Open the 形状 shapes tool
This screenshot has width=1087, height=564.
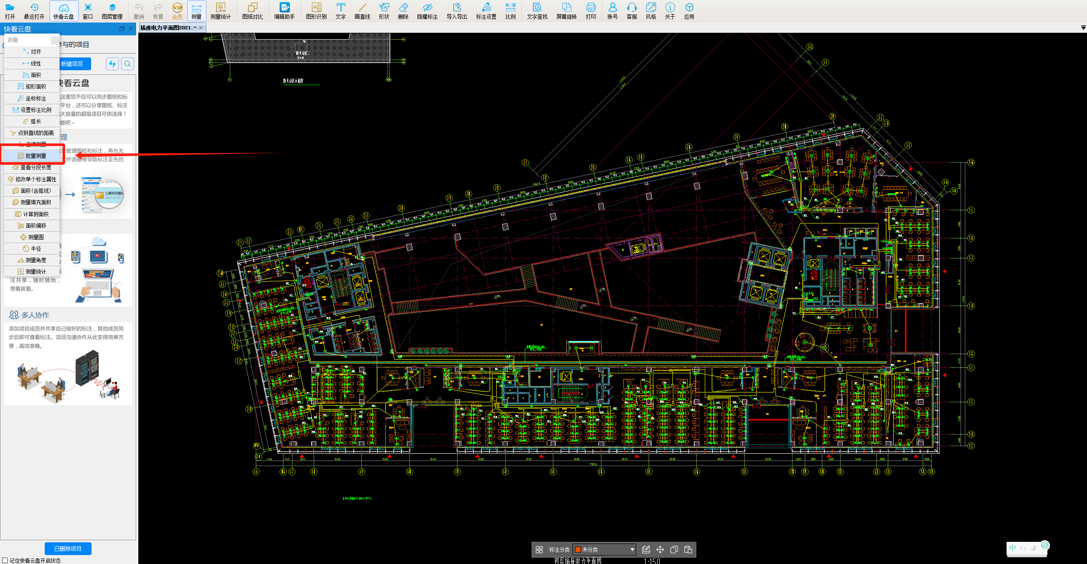click(x=384, y=11)
